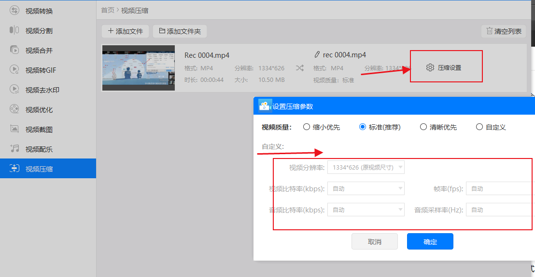Select 缩小优先 radio button

(x=307, y=127)
